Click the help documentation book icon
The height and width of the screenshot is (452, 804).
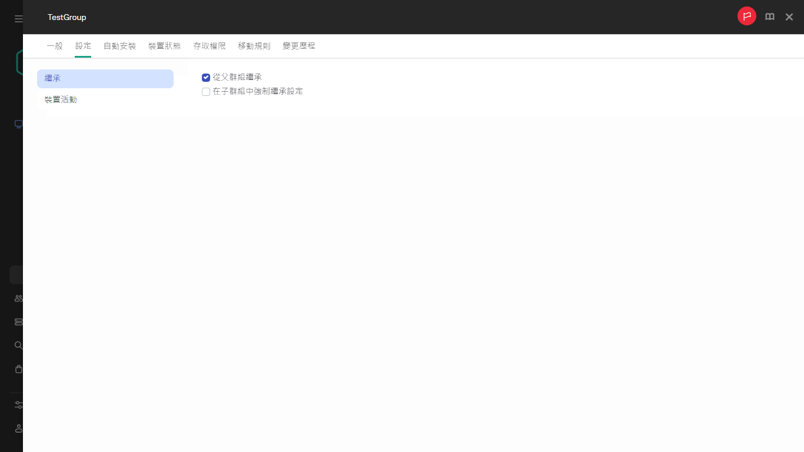tap(769, 16)
